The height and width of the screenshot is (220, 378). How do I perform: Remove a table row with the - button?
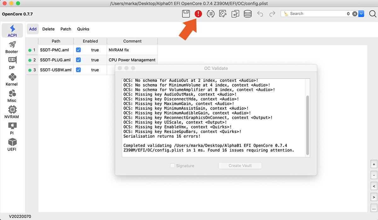tap(374, 175)
